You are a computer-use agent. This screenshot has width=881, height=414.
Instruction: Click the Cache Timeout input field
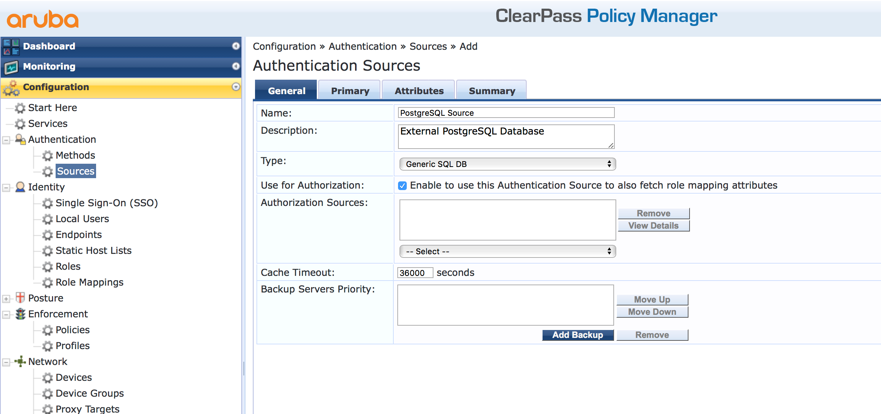pyautogui.click(x=415, y=273)
